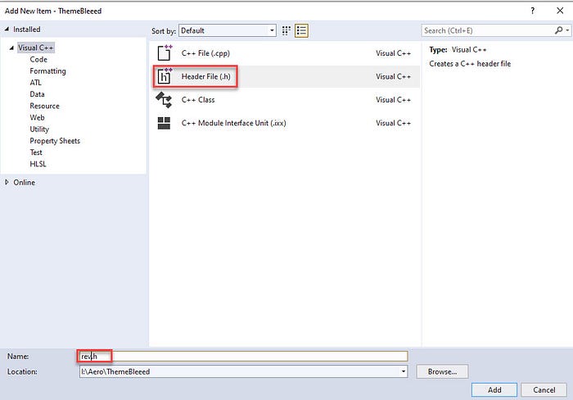This screenshot has height=400, width=573.
Task: Open the help question mark
Action: coord(532,11)
